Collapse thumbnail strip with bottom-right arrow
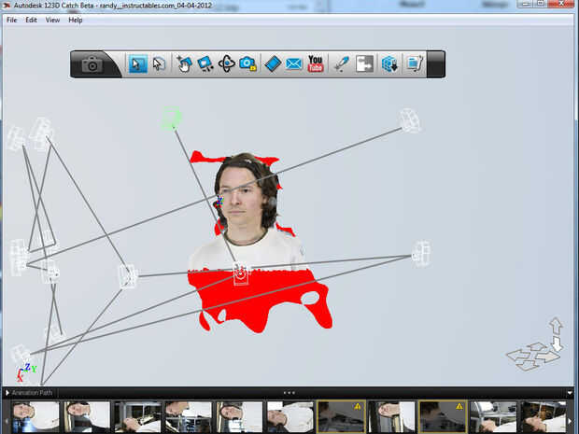The width and height of the screenshot is (579, 434). pos(570,393)
